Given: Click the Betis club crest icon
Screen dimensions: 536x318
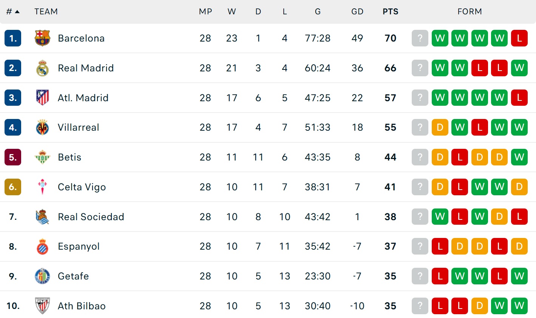Looking at the screenshot, I should point(42,157).
